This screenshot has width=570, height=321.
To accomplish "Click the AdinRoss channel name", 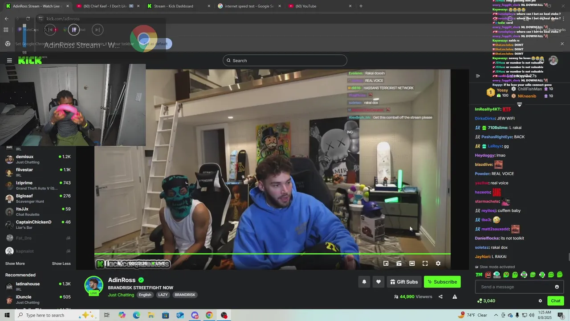I will tap(122, 280).
